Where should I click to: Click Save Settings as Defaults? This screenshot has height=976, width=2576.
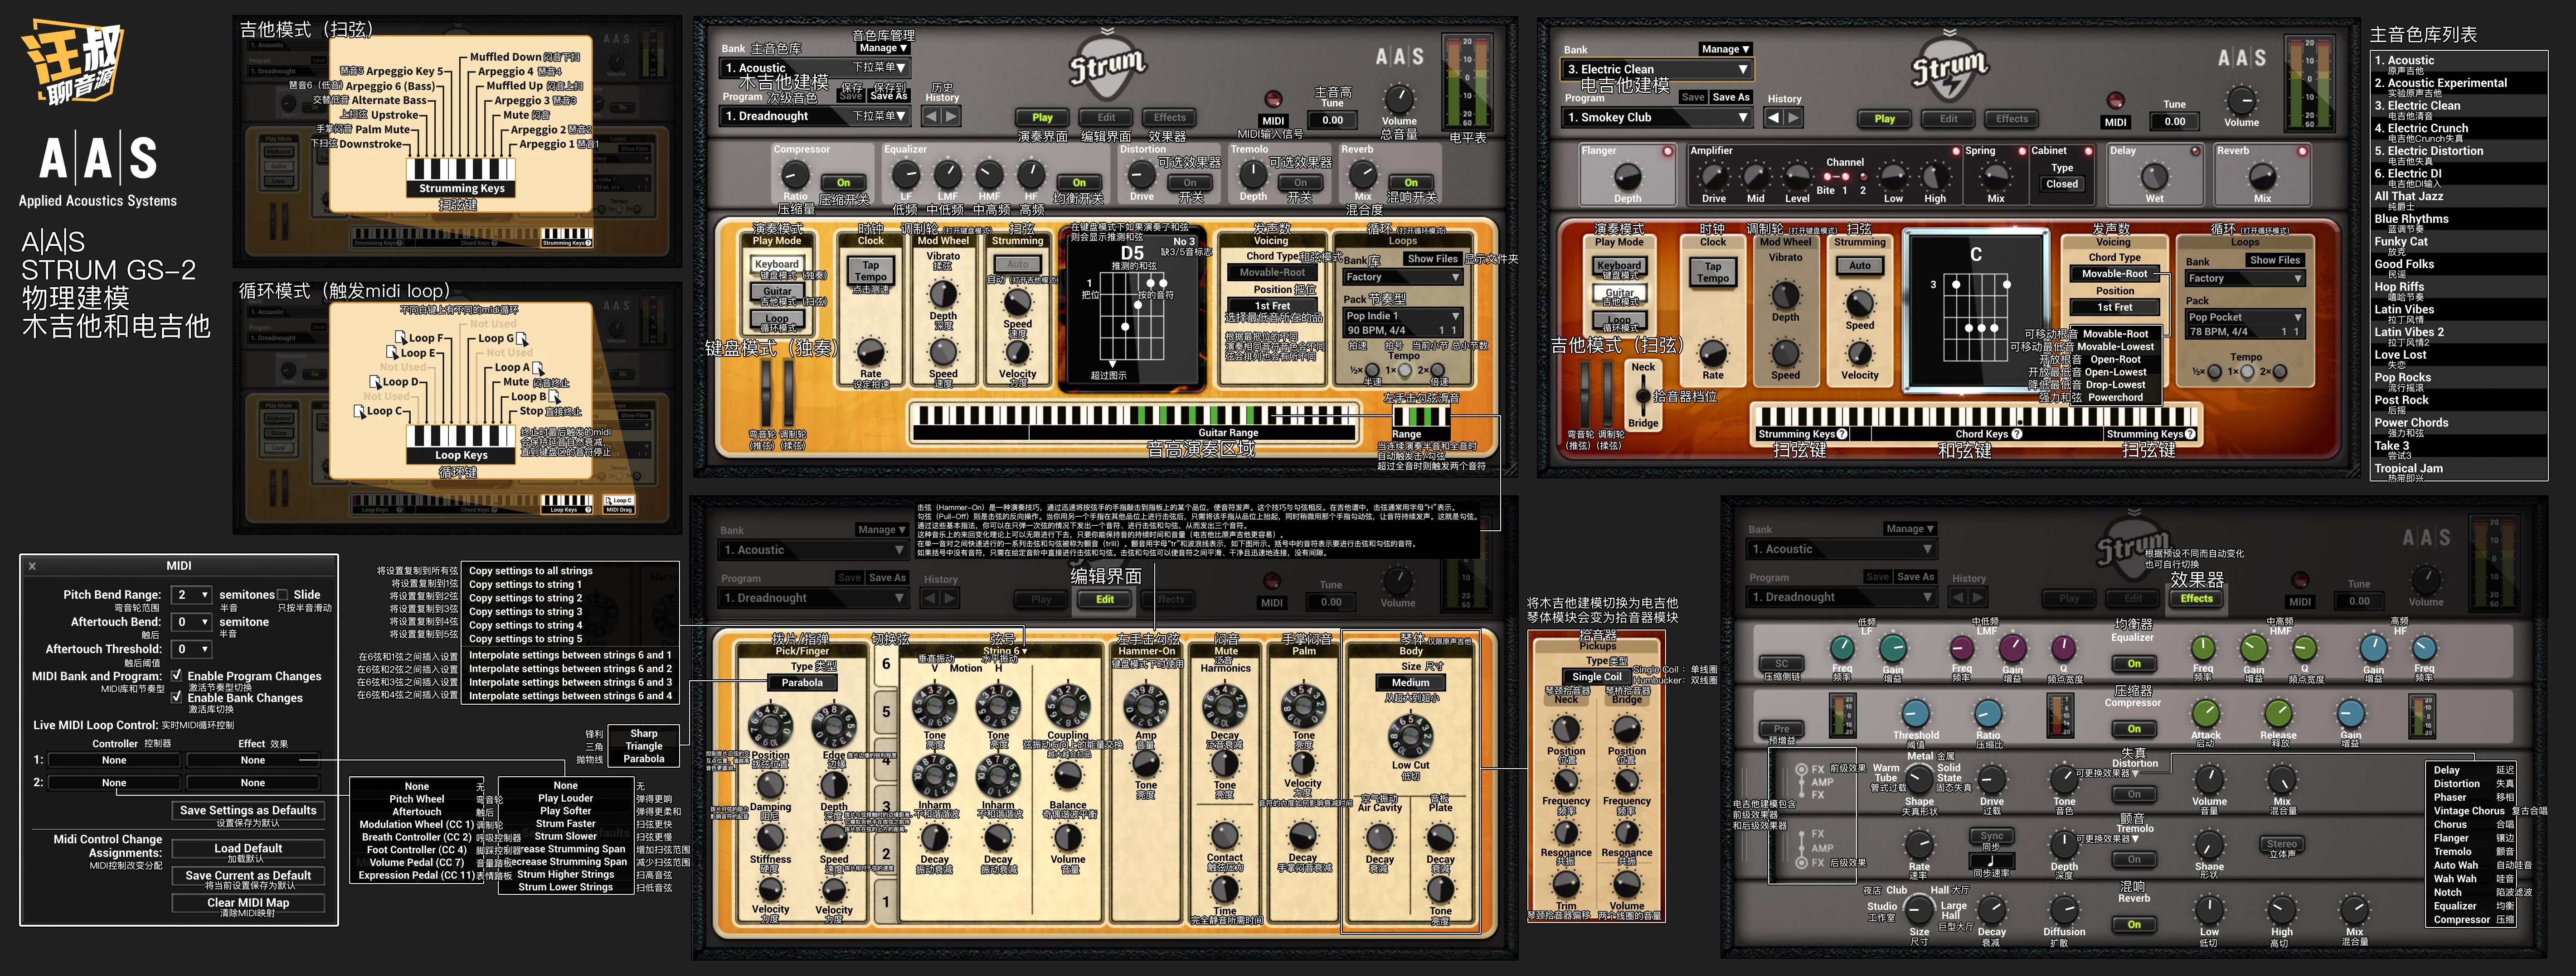coord(248,811)
